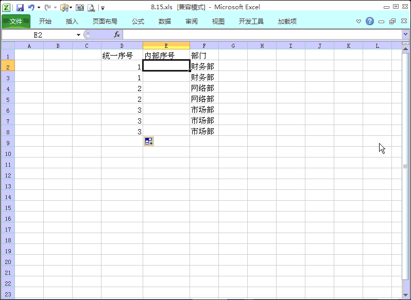This screenshot has height=300, width=411.
Task: Click 网络部 in row 4
Action: coord(204,87)
